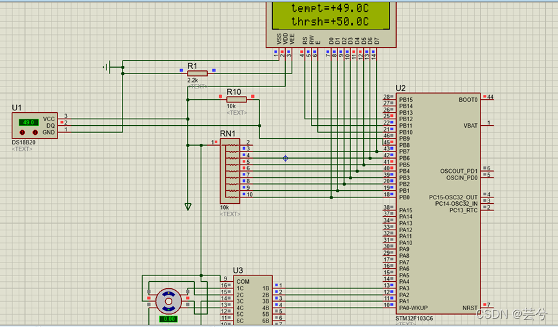Click the VCC pin label on U1
Viewport: 558px width, 327px height.
(49, 119)
